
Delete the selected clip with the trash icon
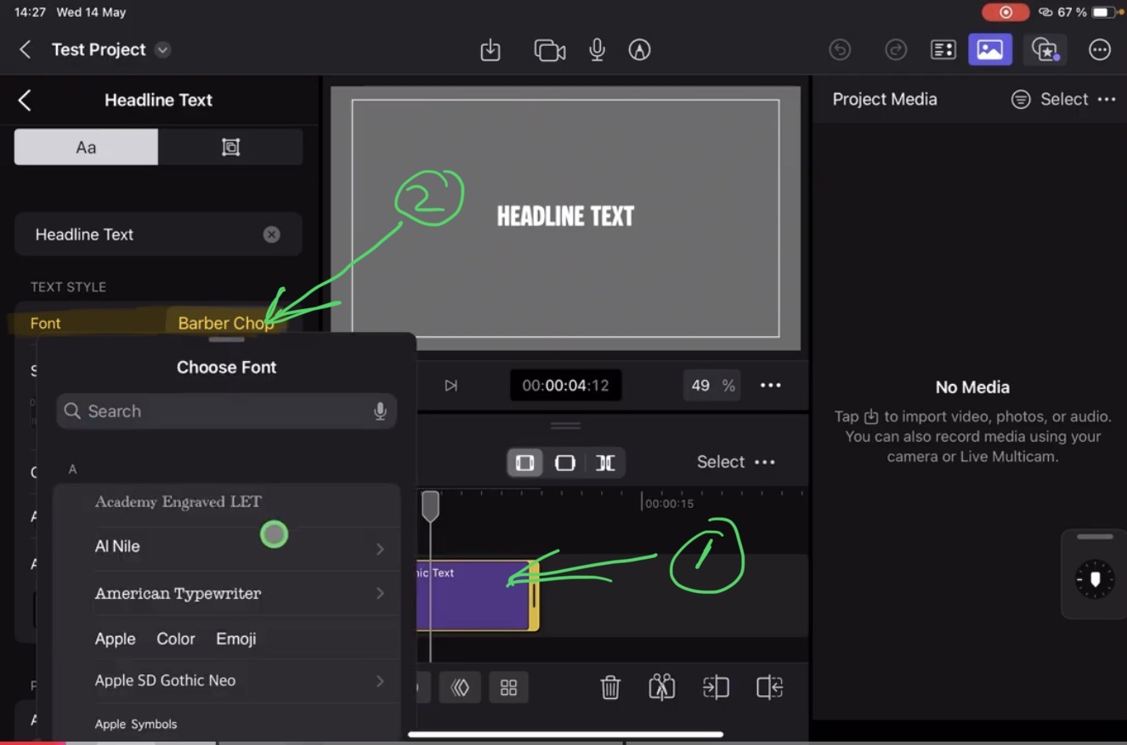pyautogui.click(x=610, y=687)
